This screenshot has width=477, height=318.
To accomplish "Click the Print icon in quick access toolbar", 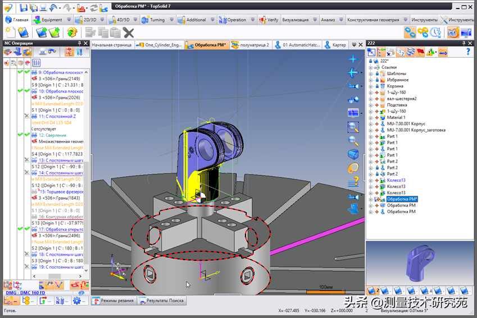I will click(43, 8).
